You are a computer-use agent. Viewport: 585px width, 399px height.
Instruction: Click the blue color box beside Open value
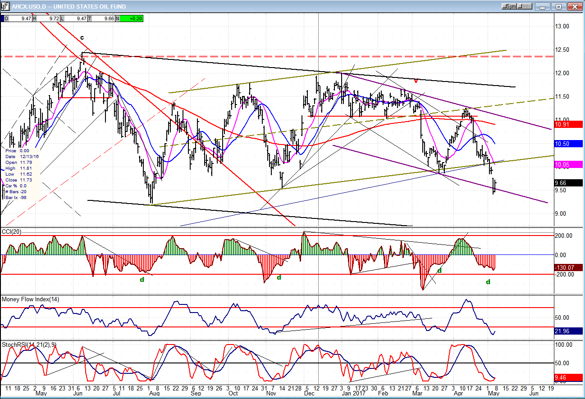tap(2, 18)
